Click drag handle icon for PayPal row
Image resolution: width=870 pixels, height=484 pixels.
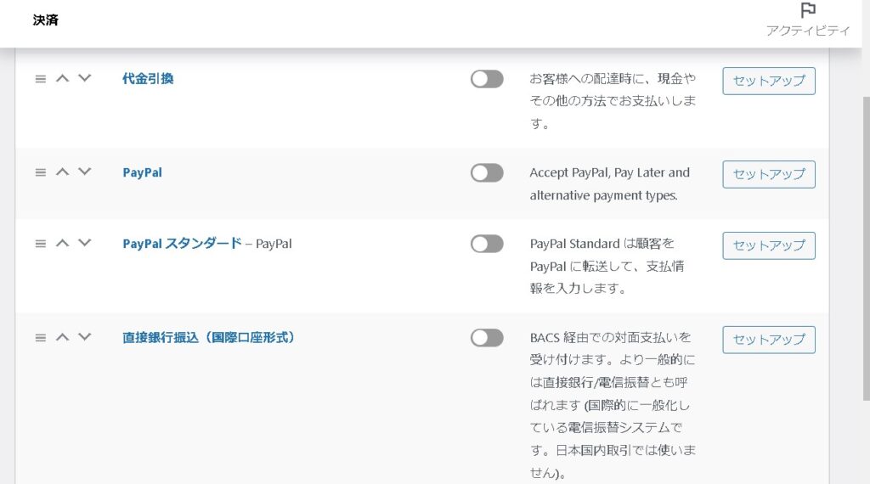point(40,172)
